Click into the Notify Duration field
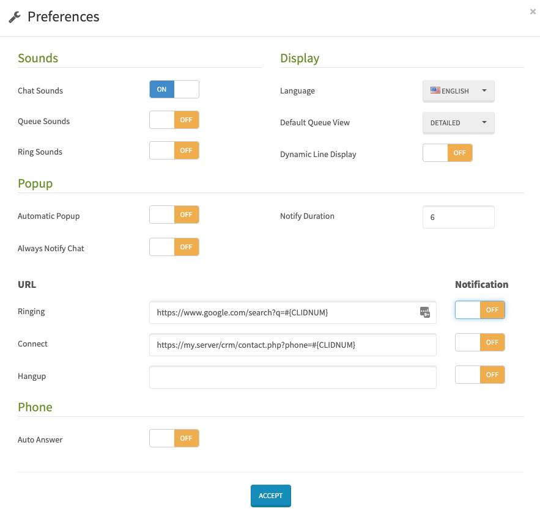The width and height of the screenshot is (540, 514). pos(459,217)
